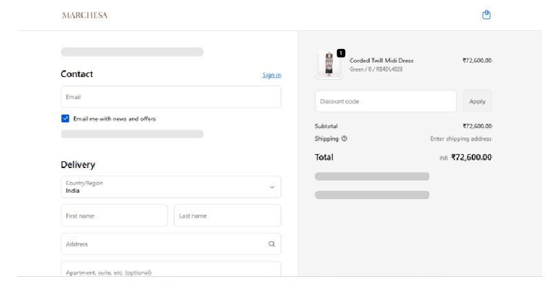
Task: Click the magnifier icon in Address field
Action: [271, 244]
